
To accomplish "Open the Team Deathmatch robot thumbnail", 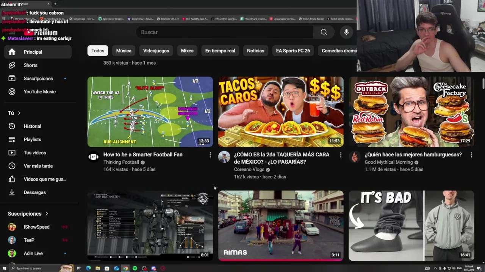I will pos(150,226).
